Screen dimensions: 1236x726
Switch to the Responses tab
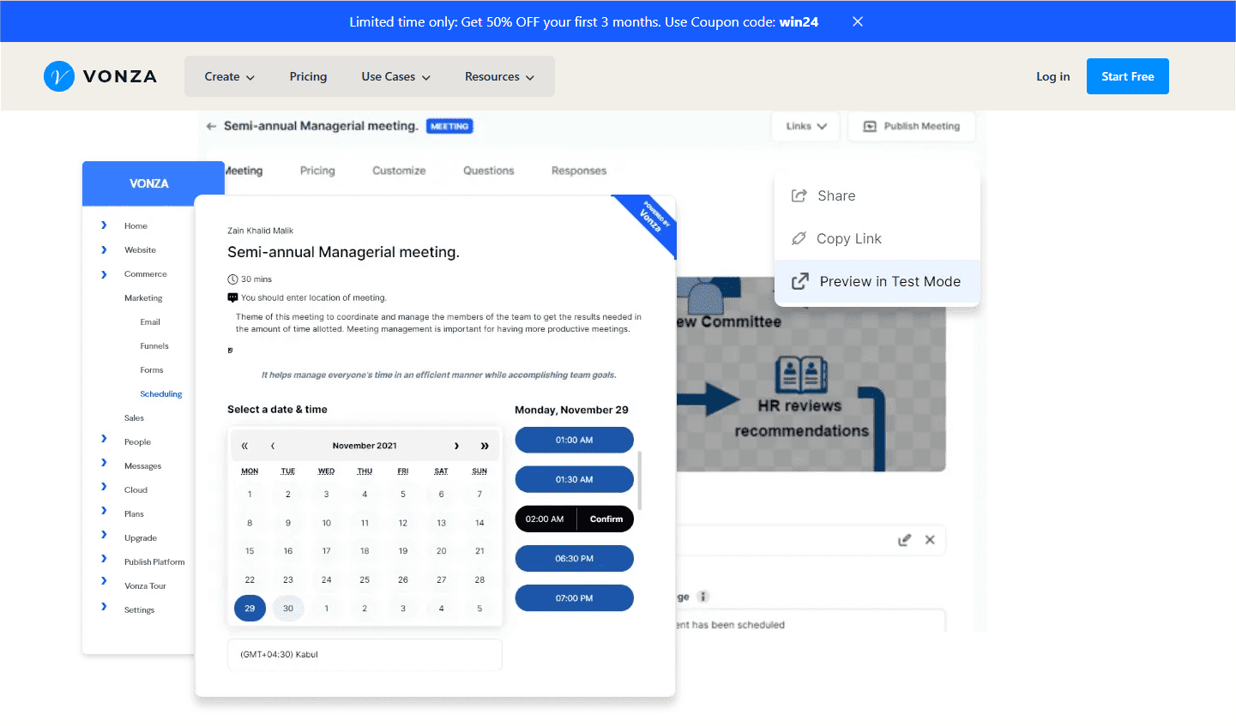(x=579, y=171)
